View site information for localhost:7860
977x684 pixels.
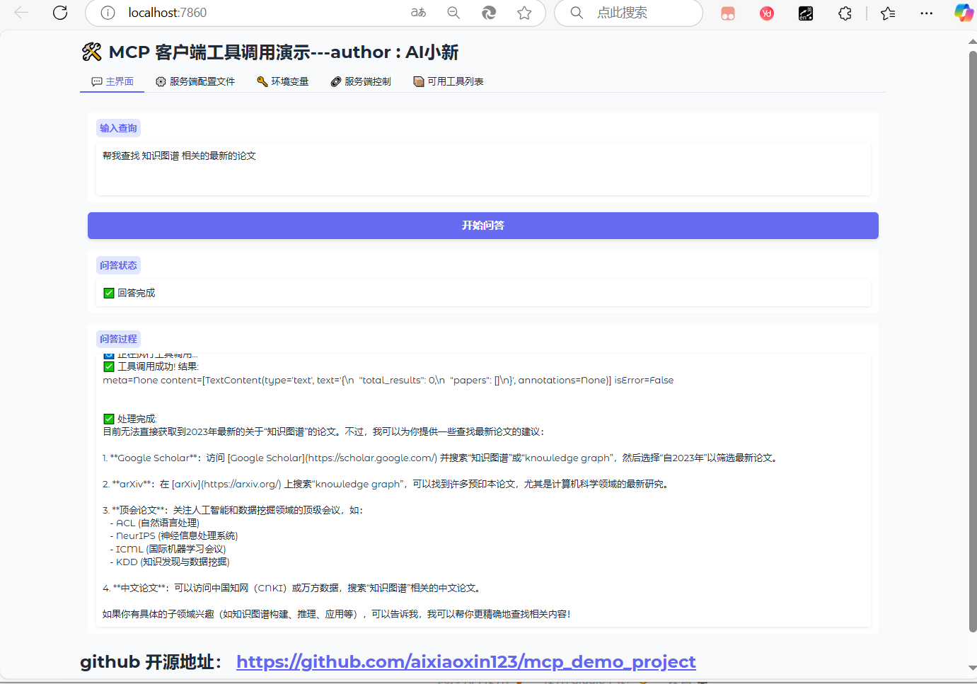point(108,13)
